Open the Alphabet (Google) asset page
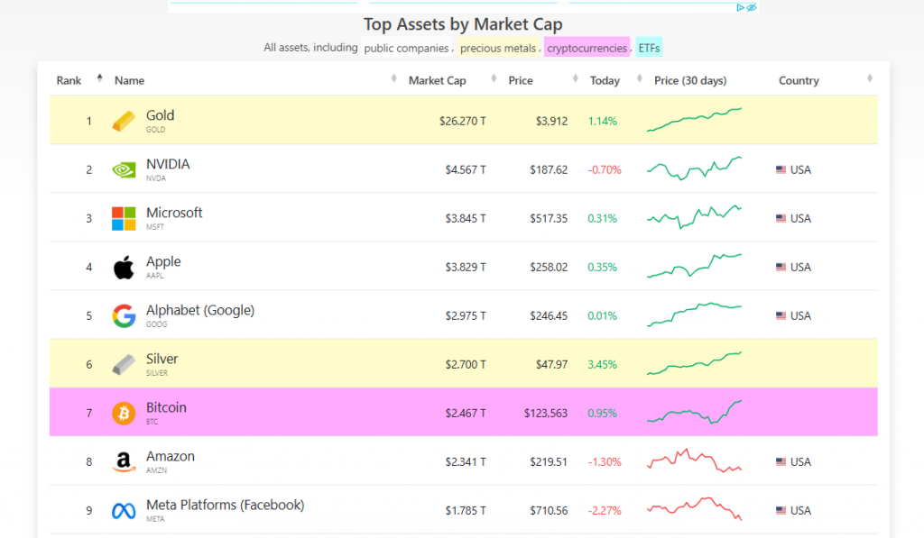The width and height of the screenshot is (924, 538). coord(200,310)
